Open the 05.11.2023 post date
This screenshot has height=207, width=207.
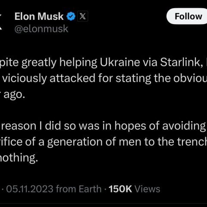click(30, 189)
